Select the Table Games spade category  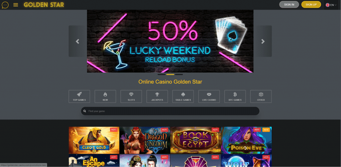183,96
